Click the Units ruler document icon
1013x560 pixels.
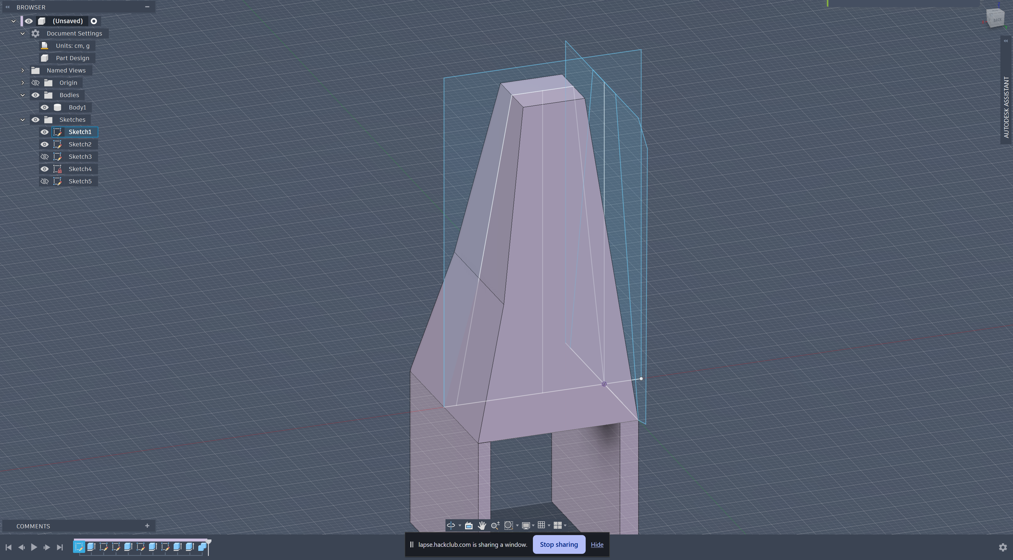click(x=45, y=46)
